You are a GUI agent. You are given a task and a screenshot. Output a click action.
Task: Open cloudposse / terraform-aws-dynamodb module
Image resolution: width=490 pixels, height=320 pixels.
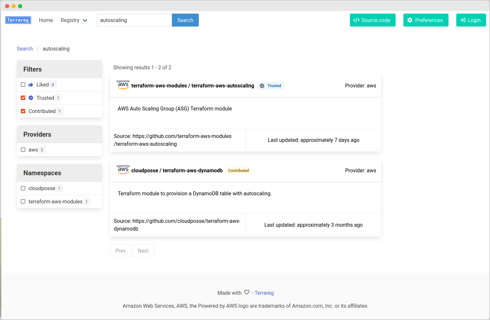[177, 171]
